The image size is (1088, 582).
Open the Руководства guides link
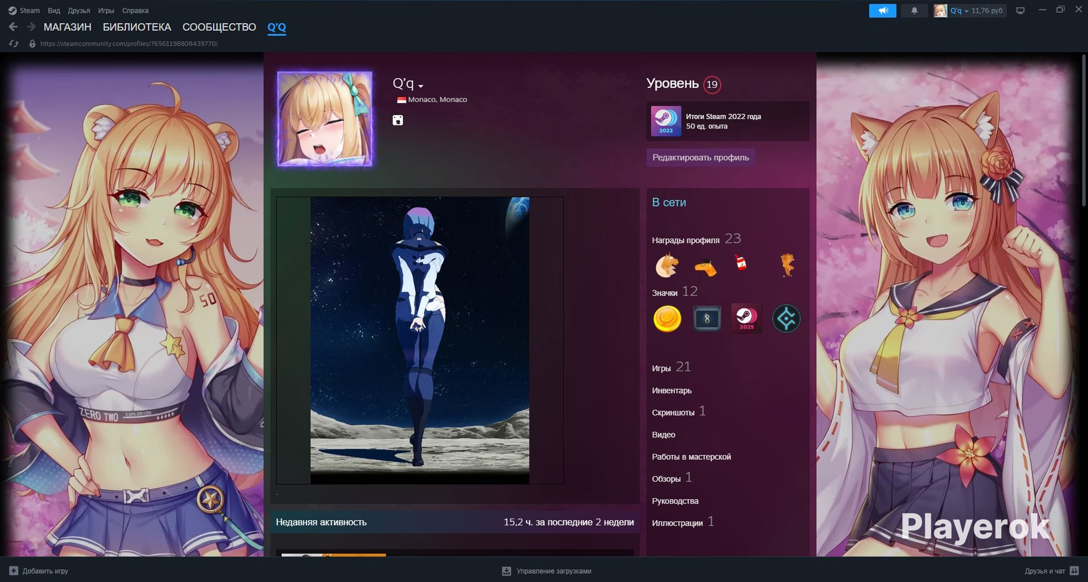[675, 501]
